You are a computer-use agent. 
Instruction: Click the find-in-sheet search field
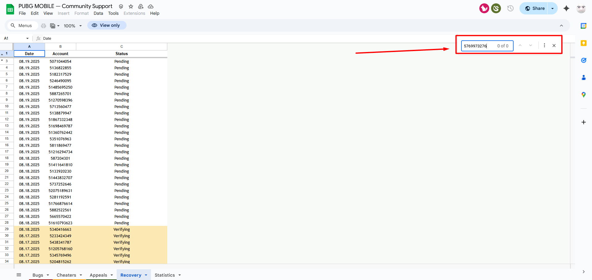(487, 46)
